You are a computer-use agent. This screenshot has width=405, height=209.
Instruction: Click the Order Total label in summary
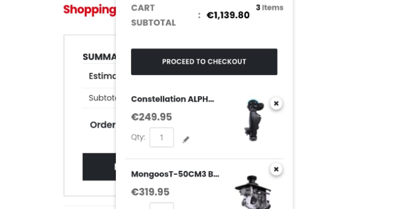point(103,125)
